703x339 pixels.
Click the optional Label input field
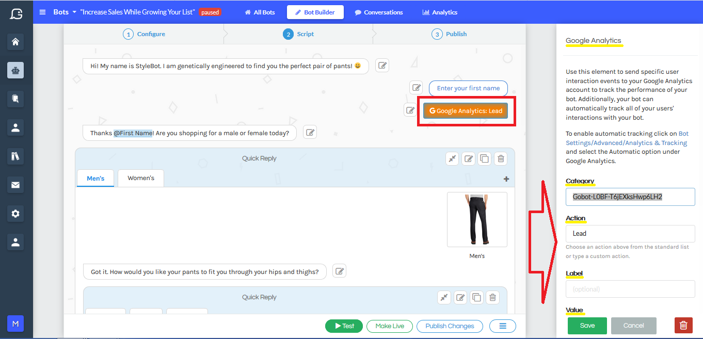coord(630,289)
